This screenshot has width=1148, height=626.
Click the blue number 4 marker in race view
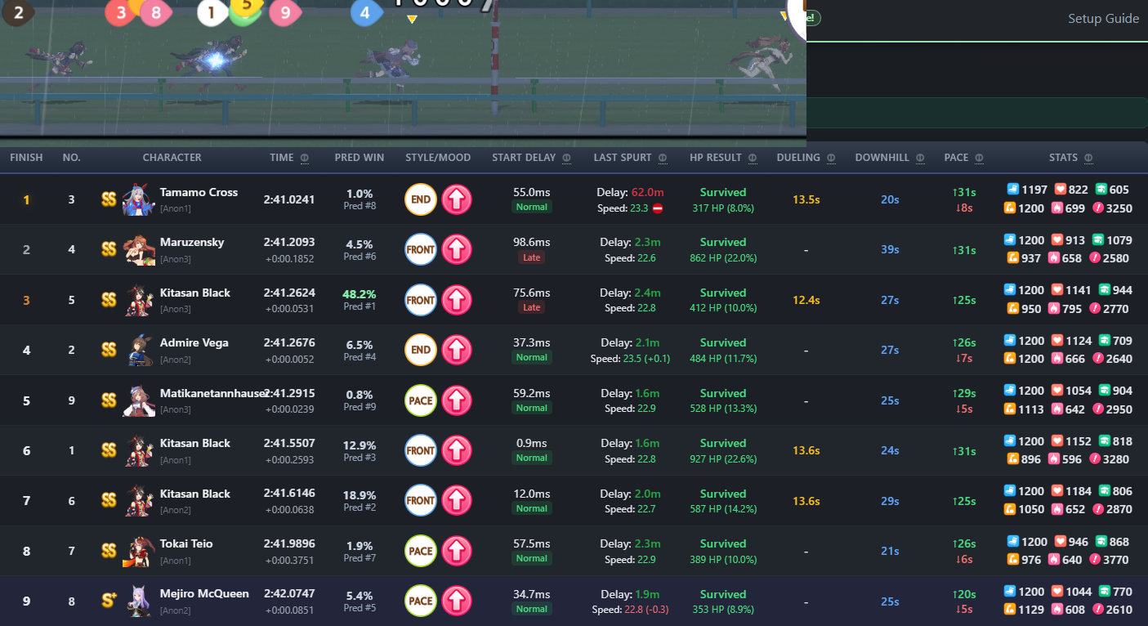point(366,12)
